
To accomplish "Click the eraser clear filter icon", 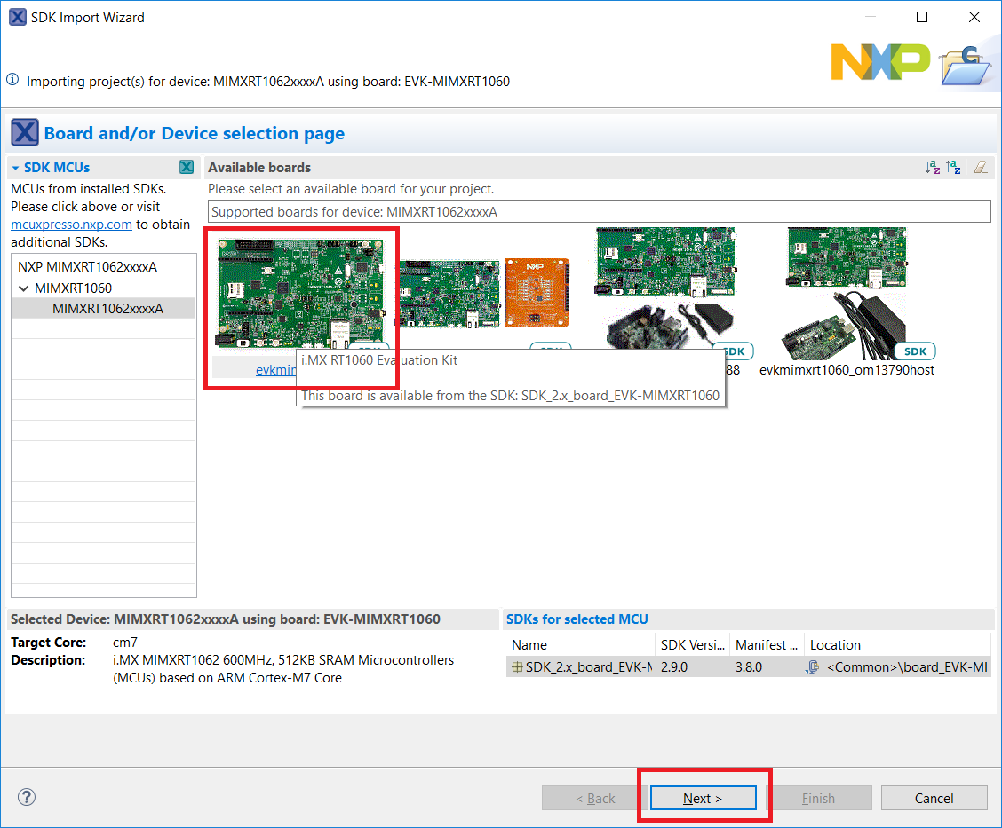I will 980,167.
